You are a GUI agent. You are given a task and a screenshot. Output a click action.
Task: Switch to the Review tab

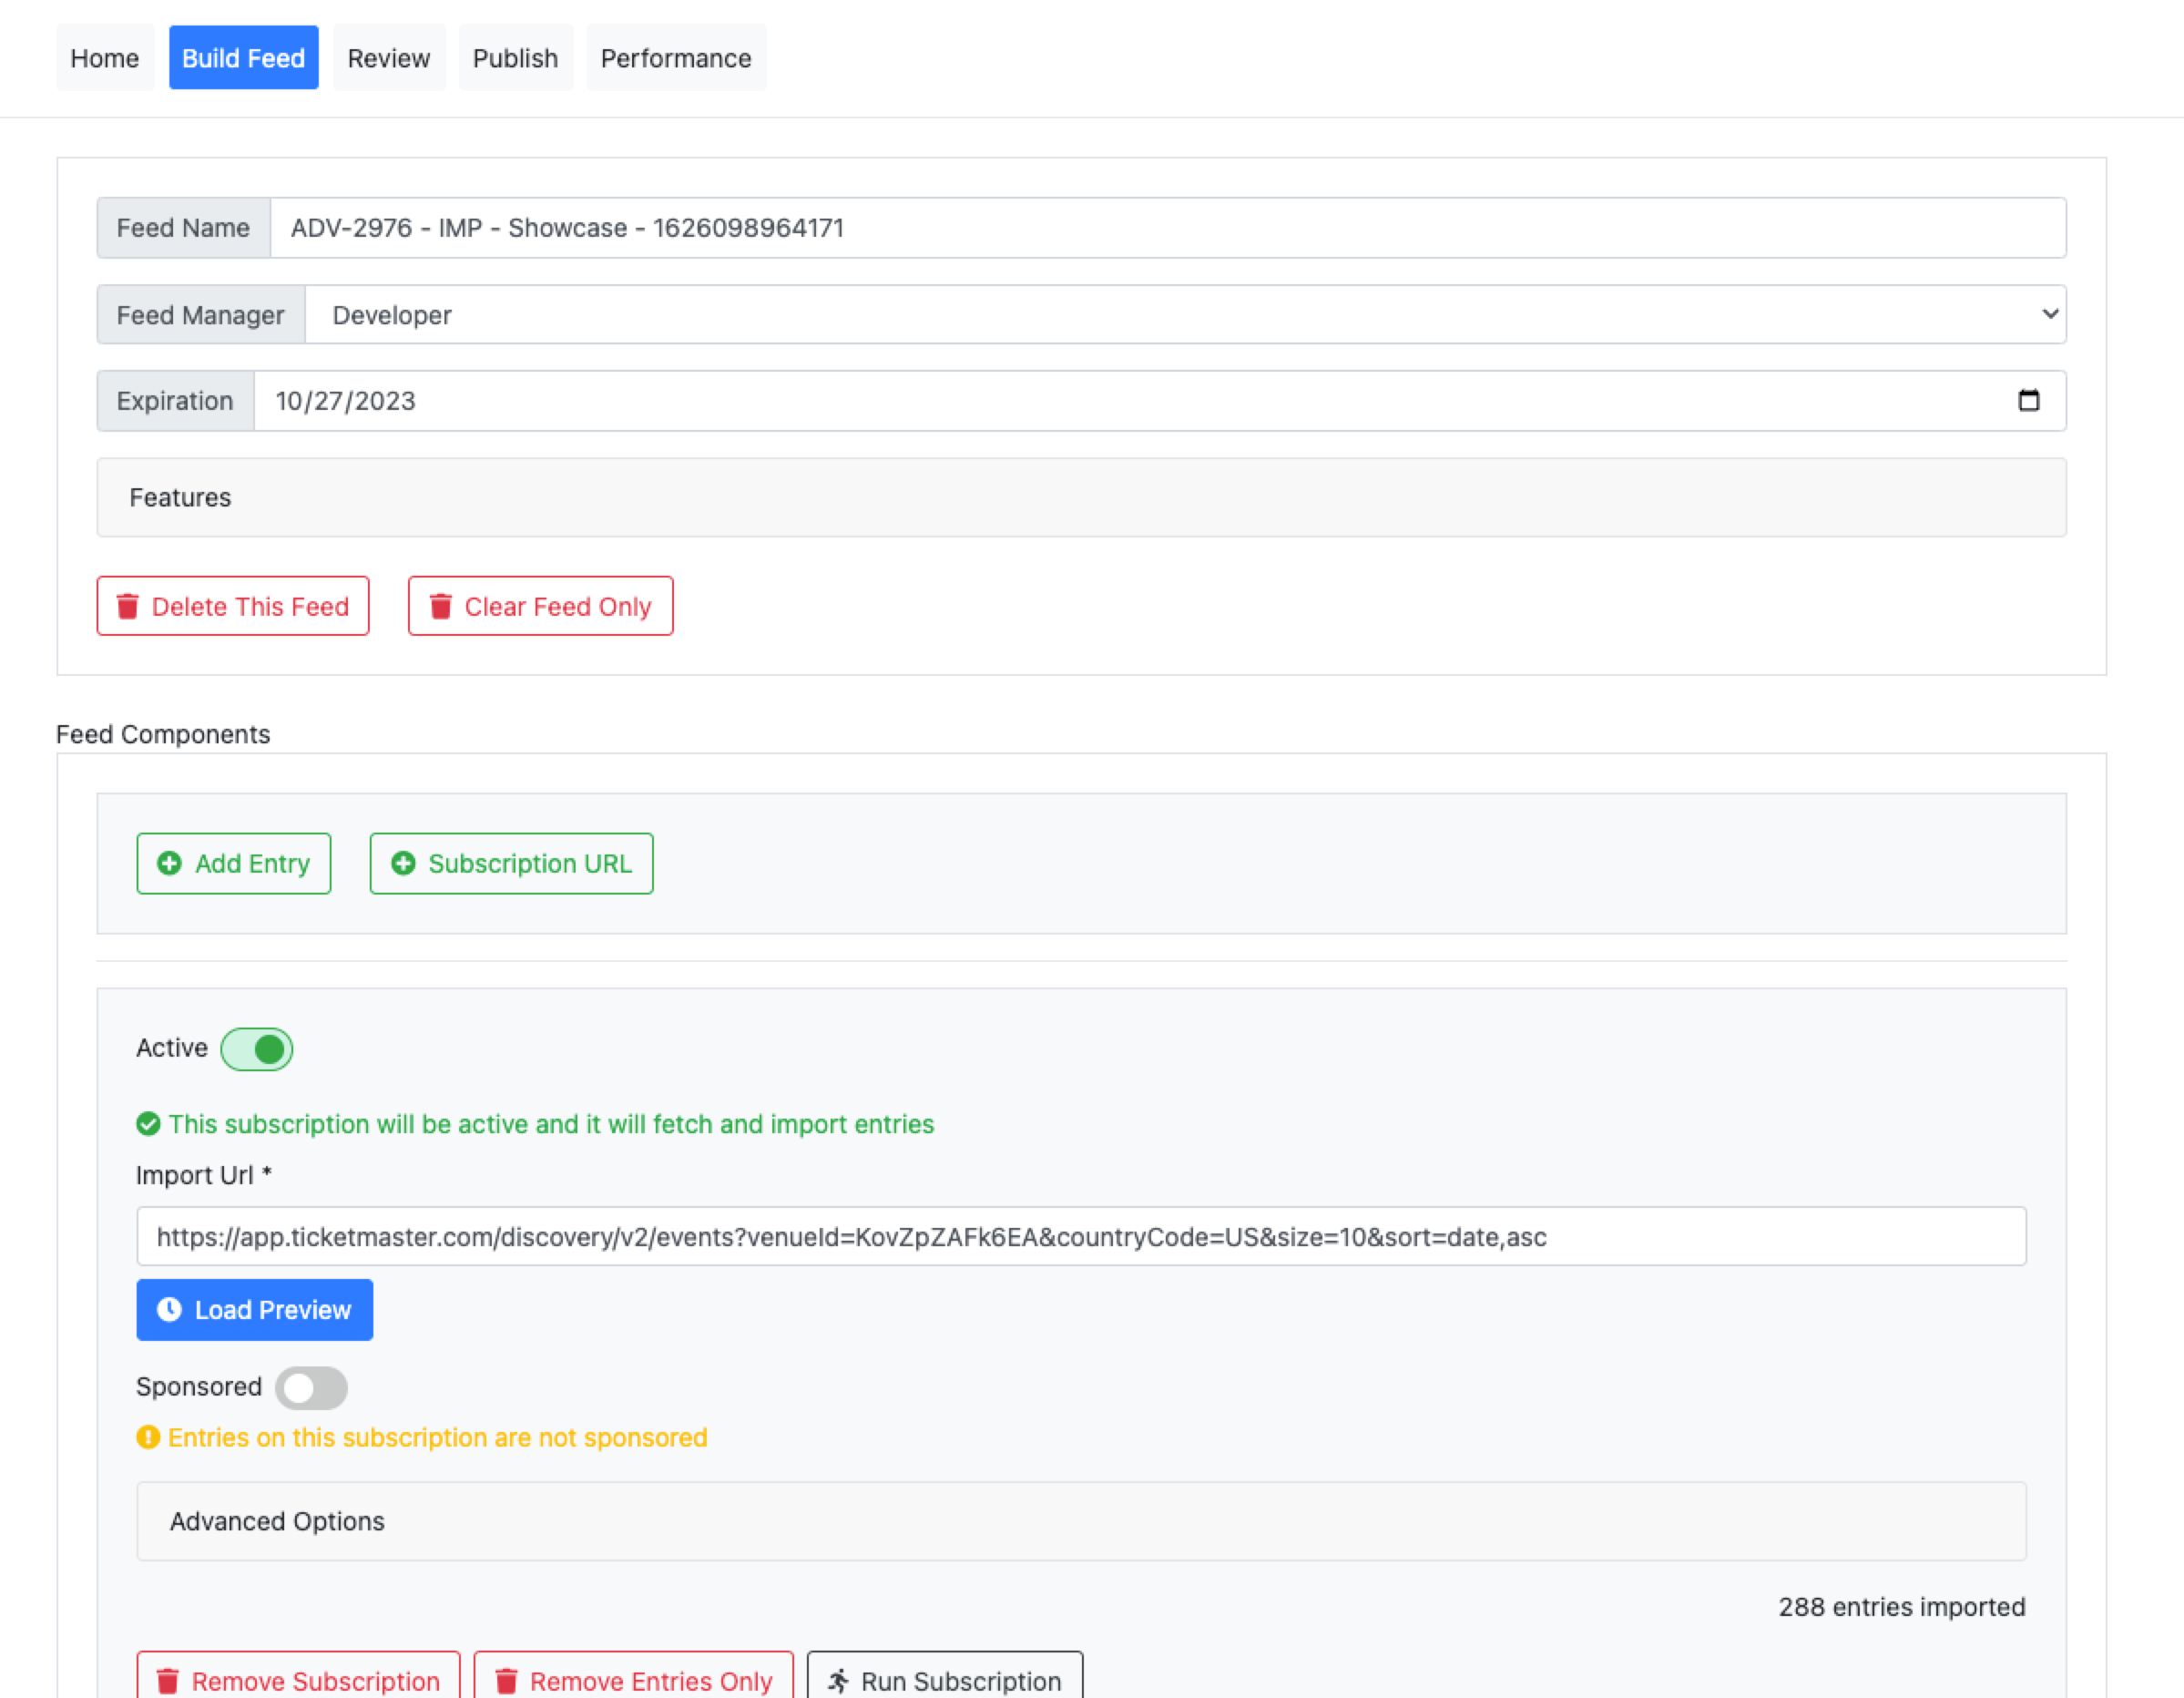coord(388,58)
